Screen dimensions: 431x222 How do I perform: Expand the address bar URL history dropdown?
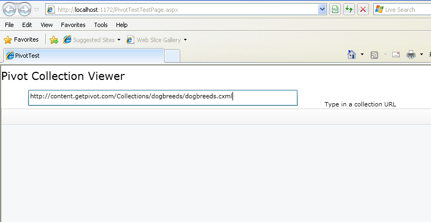[x=322, y=10]
